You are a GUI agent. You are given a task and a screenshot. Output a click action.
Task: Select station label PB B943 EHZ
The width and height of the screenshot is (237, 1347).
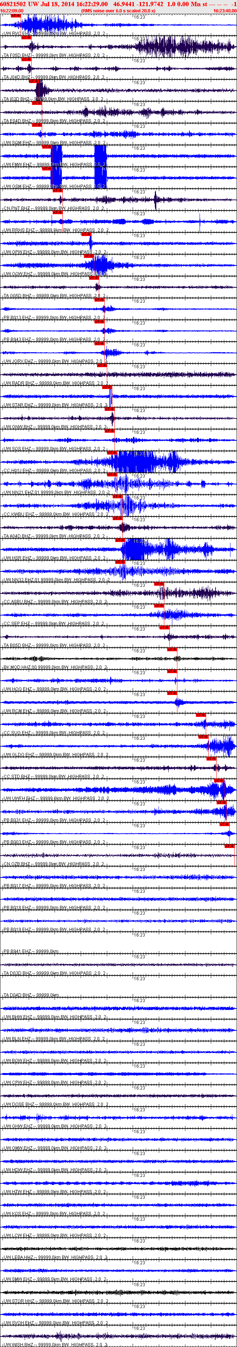18,340
